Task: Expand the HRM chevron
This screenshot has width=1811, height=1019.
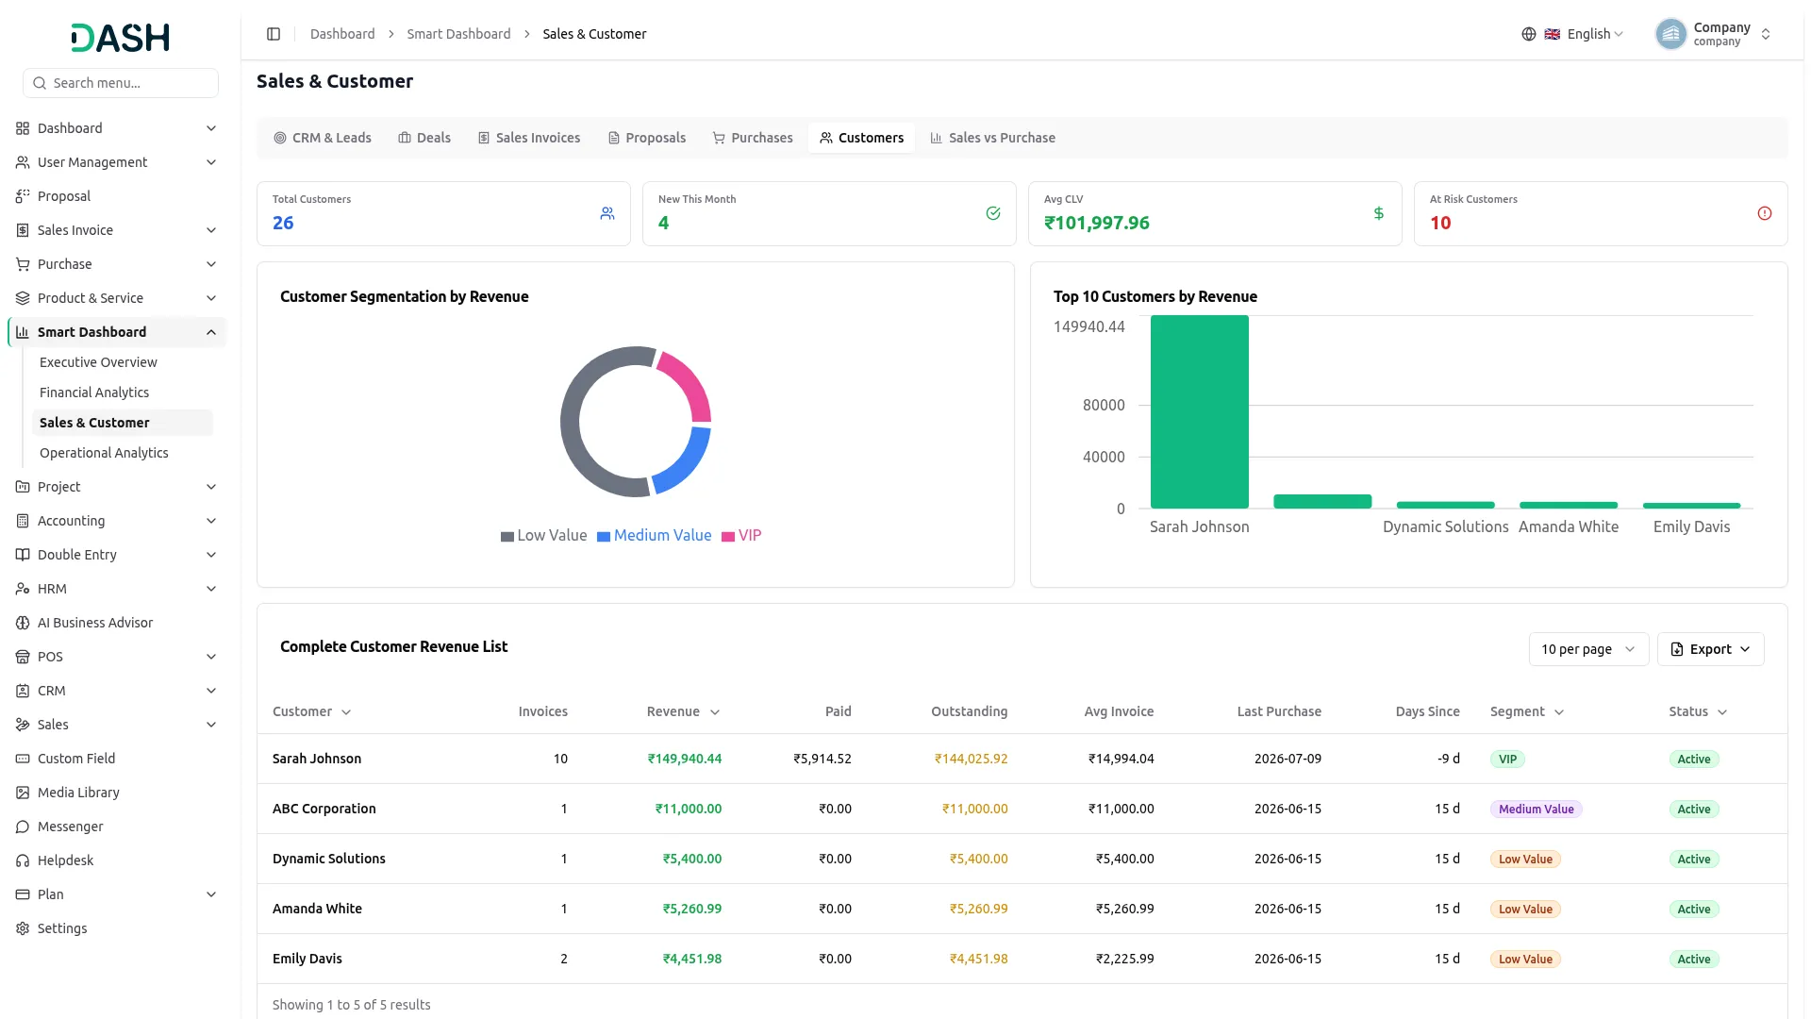Action: (x=211, y=589)
